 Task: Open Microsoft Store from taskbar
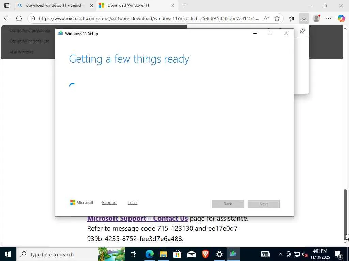(x=177, y=254)
